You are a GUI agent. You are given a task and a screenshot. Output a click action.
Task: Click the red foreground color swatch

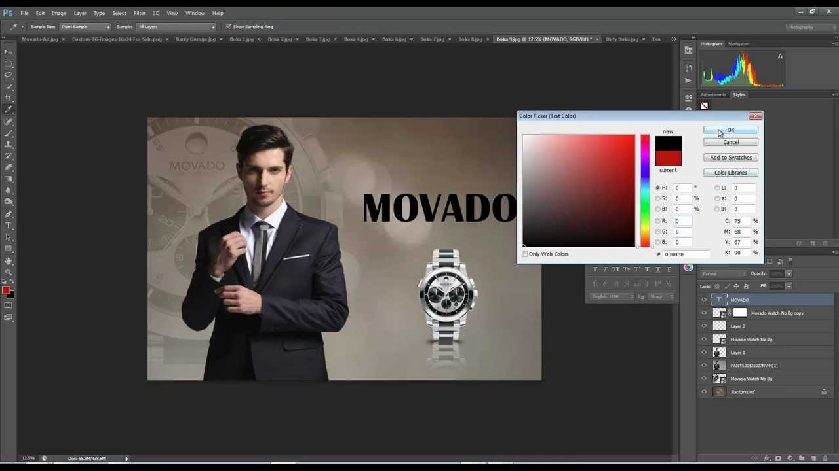[x=6, y=290]
